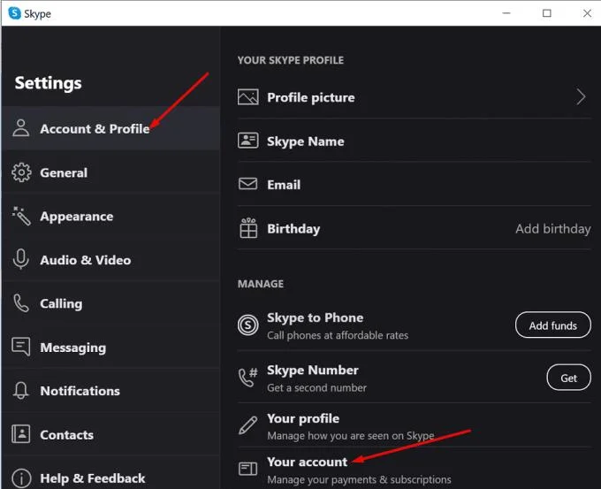Click the Add funds button
Image resolution: width=601 pixels, height=489 pixels.
(552, 325)
